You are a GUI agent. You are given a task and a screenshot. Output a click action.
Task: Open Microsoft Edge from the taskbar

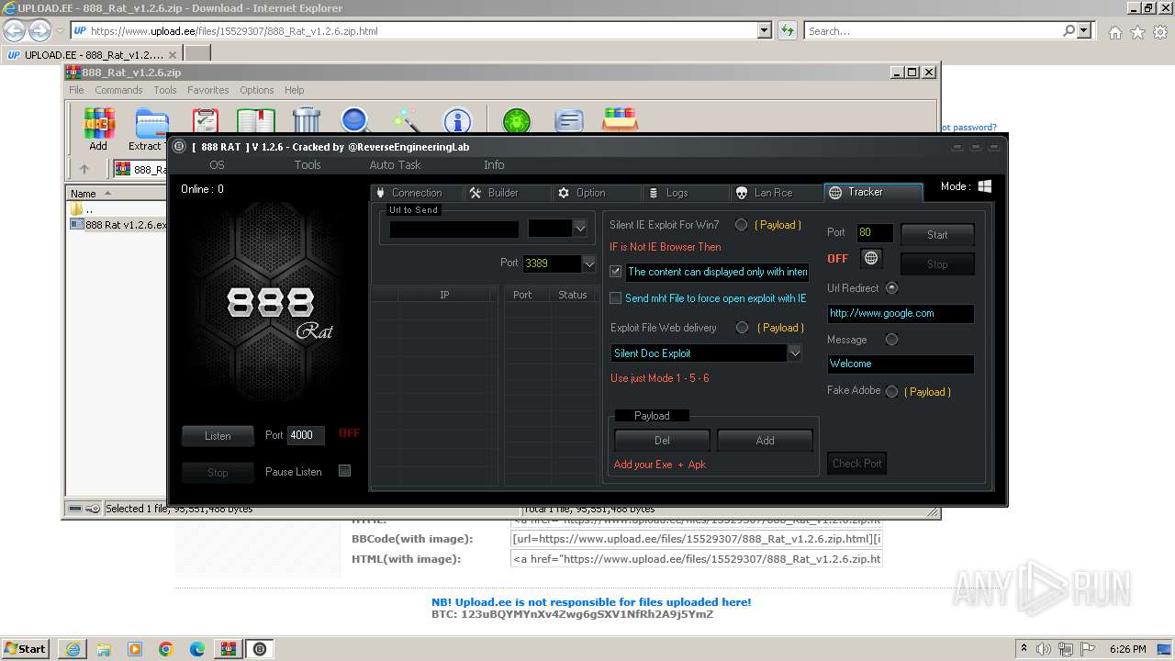point(197,649)
